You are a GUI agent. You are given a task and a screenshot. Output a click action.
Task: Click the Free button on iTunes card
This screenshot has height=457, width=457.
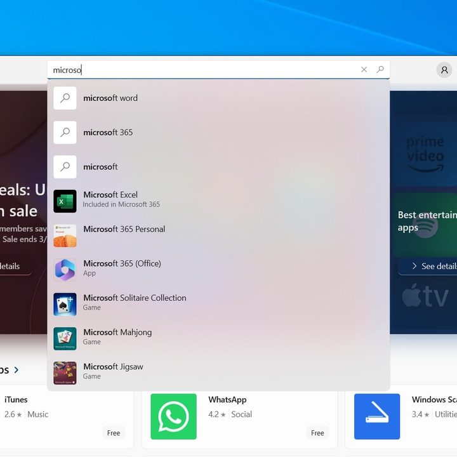tap(114, 433)
